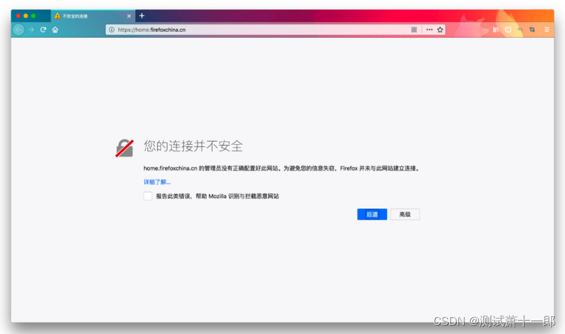565x334 pixels.
Task: Click the crossed-out padlock icon
Action: [124, 148]
